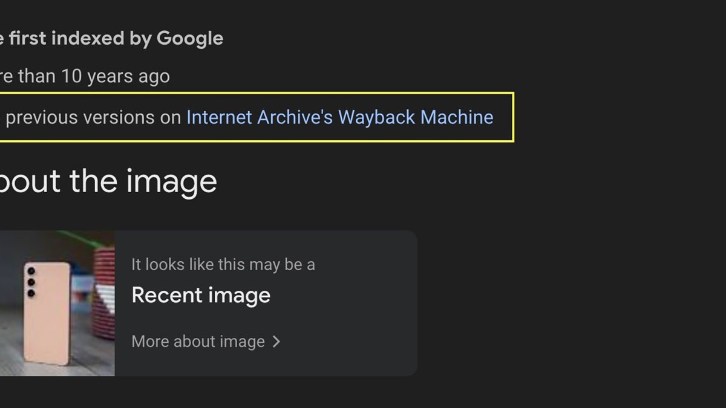726x408 pixels.
Task: Click the 'It looks like this may be a' text
Action: (223, 264)
